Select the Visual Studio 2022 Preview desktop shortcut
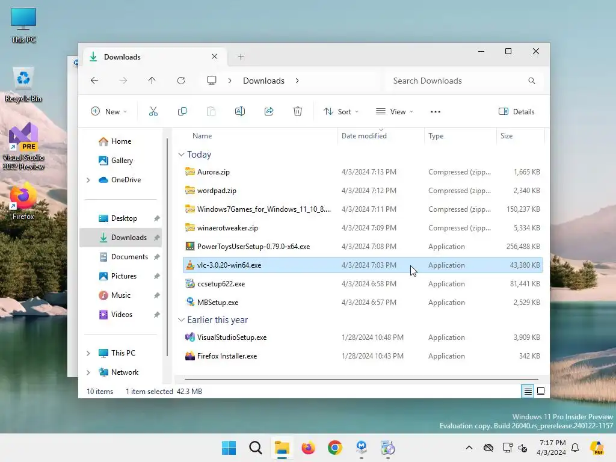 point(23,146)
